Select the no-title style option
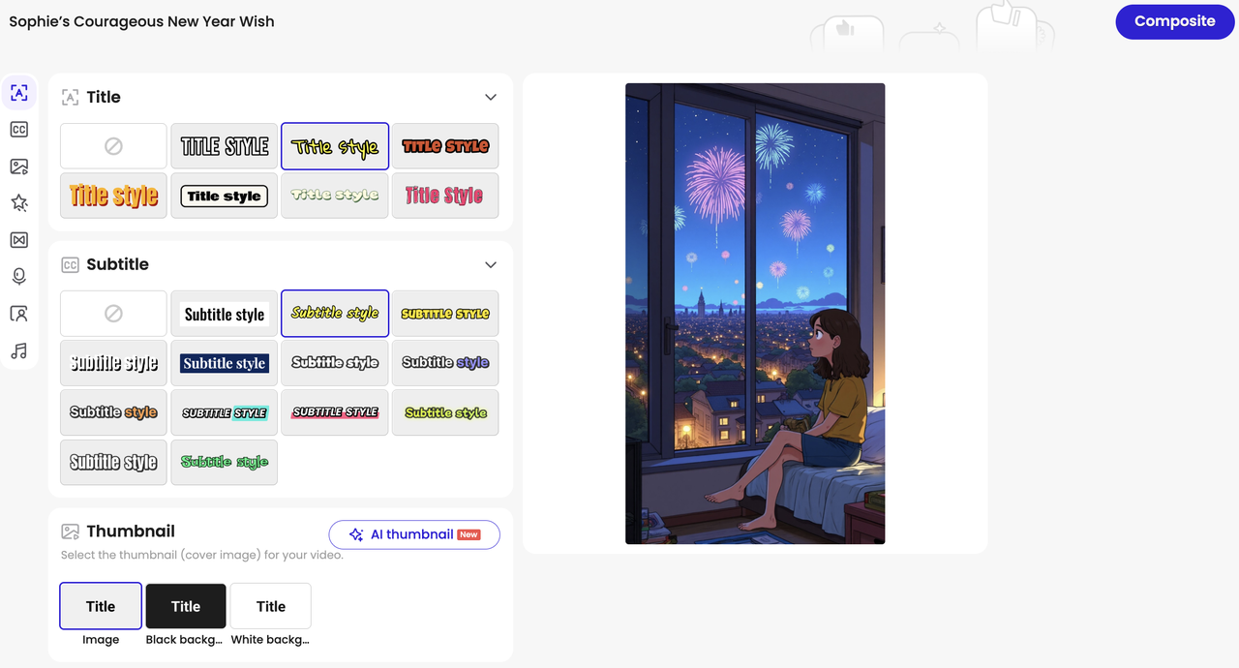 coord(113,146)
